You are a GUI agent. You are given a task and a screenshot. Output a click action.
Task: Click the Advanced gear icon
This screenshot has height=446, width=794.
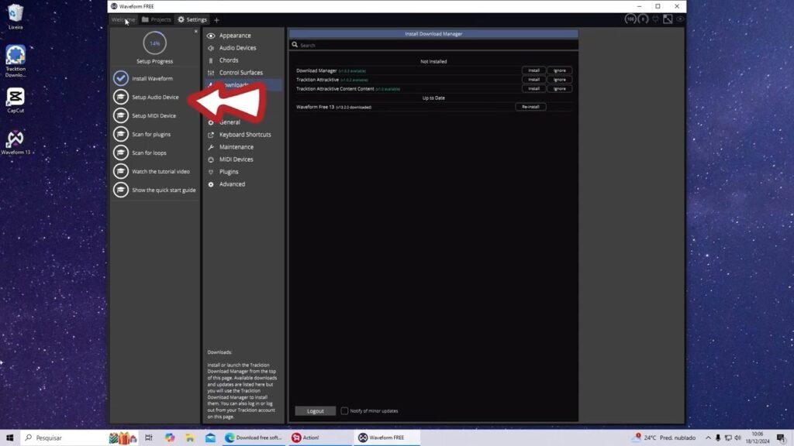[x=211, y=184]
